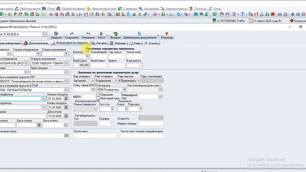Click the Класс опасности field

click(x=122, y=109)
